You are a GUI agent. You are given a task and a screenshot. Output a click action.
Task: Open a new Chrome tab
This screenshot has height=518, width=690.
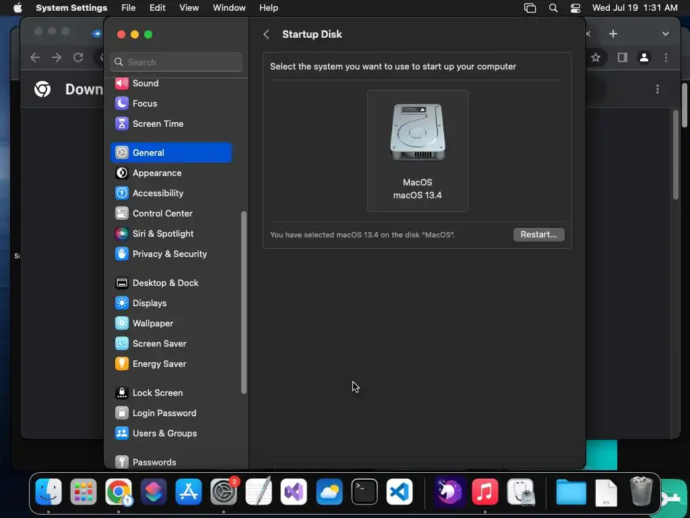[x=613, y=34]
